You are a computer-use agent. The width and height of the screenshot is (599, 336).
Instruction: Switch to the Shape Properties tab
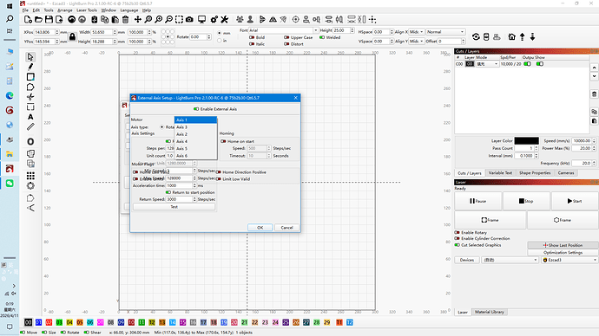pos(535,173)
